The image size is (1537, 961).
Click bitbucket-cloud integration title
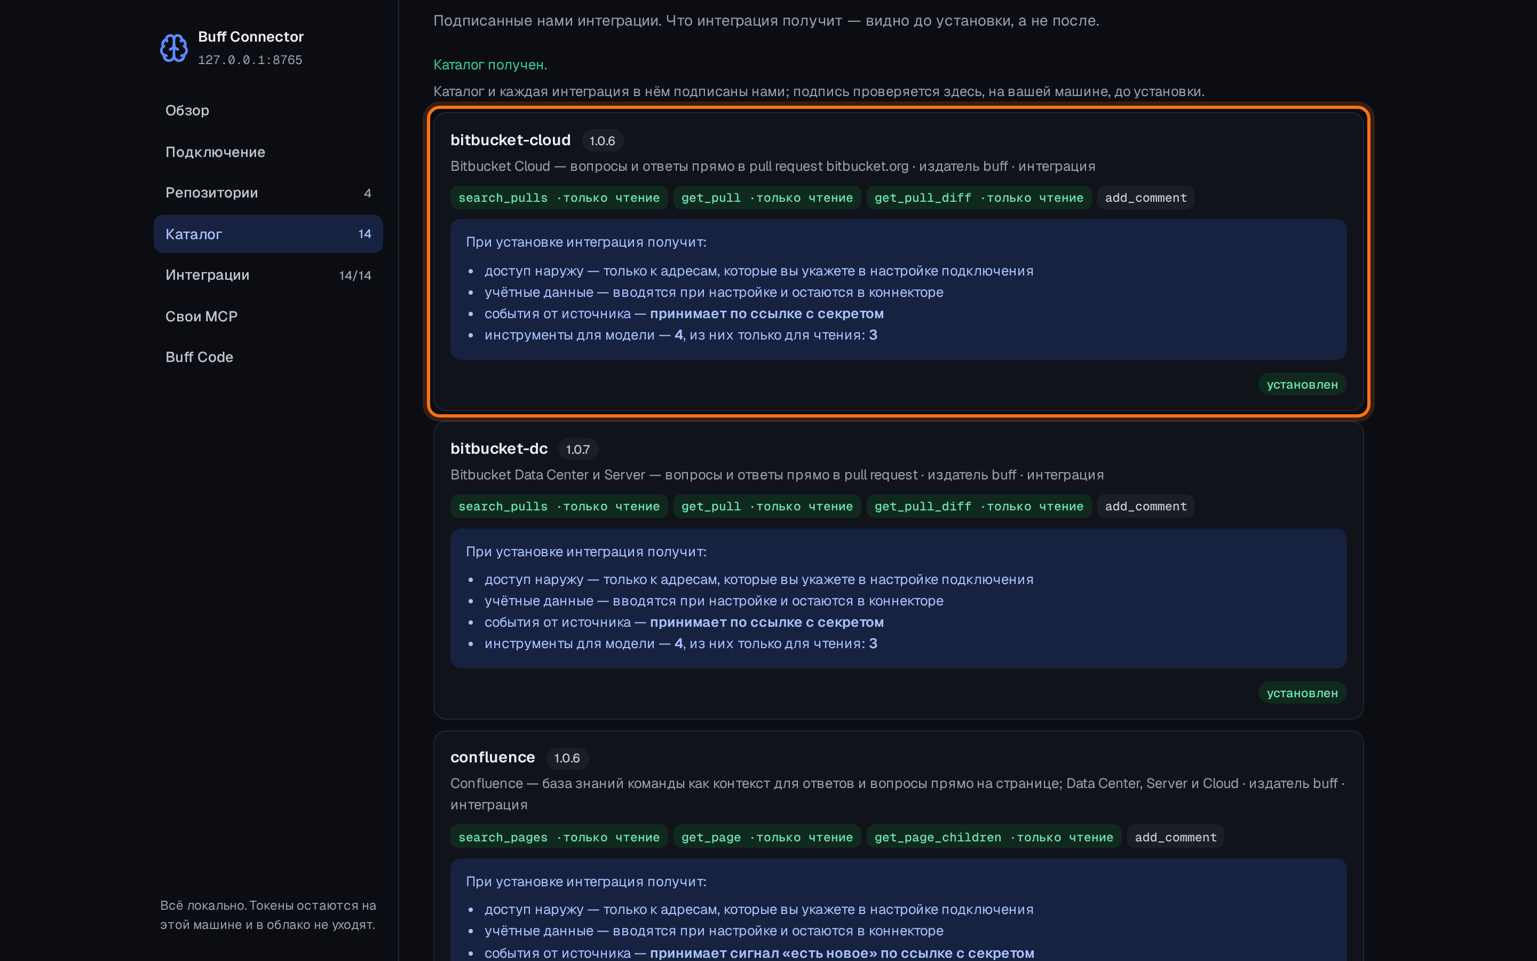[x=510, y=140]
